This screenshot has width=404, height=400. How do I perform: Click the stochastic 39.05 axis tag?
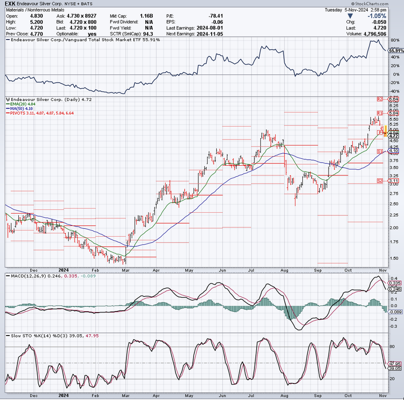tap(395, 368)
